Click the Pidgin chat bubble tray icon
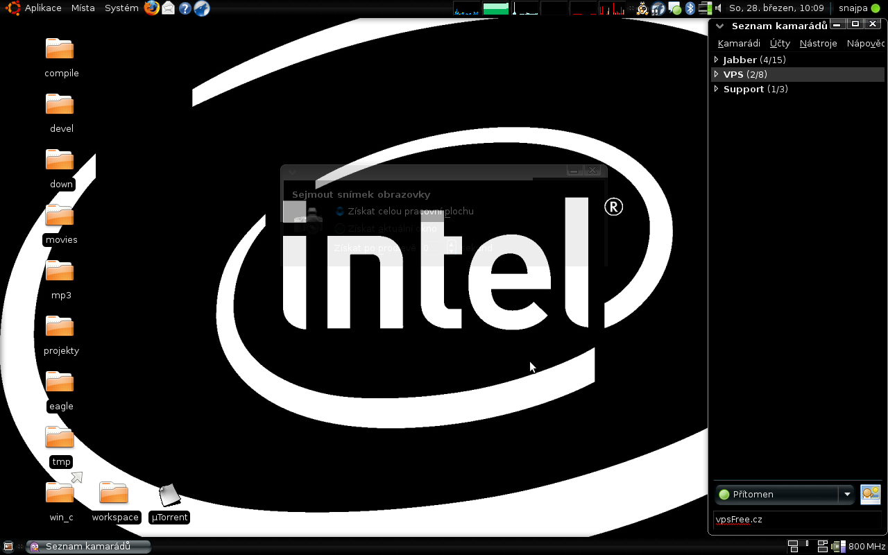888x555 pixels. pos(675,8)
